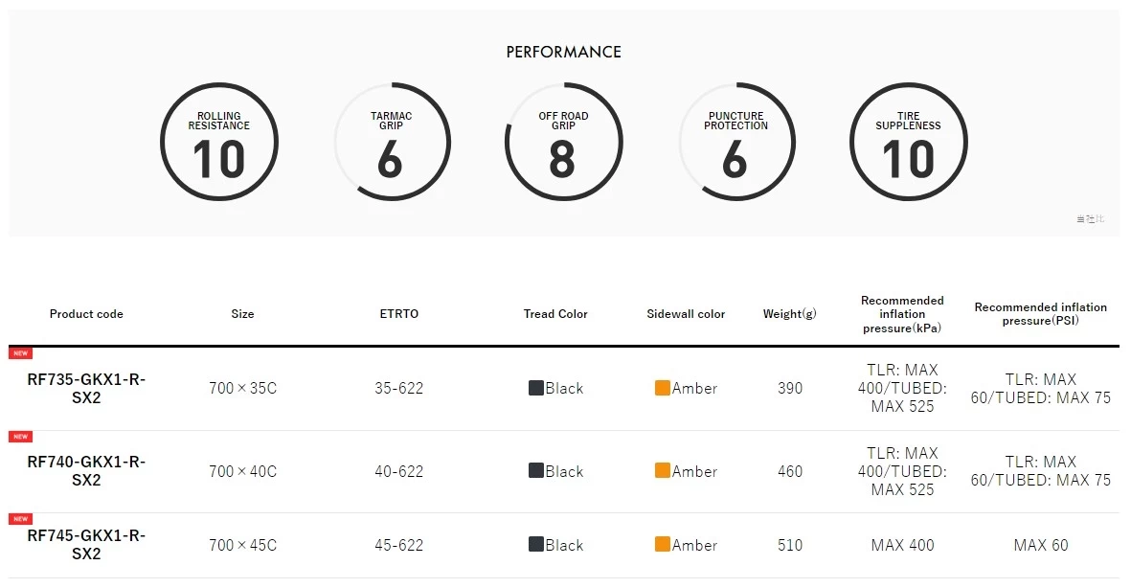Click the Tire Suppleness 10 gauge
This screenshot has width=1131, height=588.
click(909, 142)
